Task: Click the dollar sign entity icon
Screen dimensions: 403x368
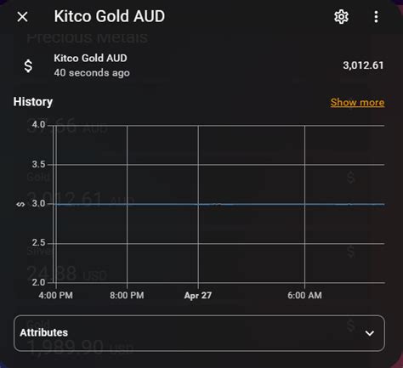Action: (x=28, y=65)
